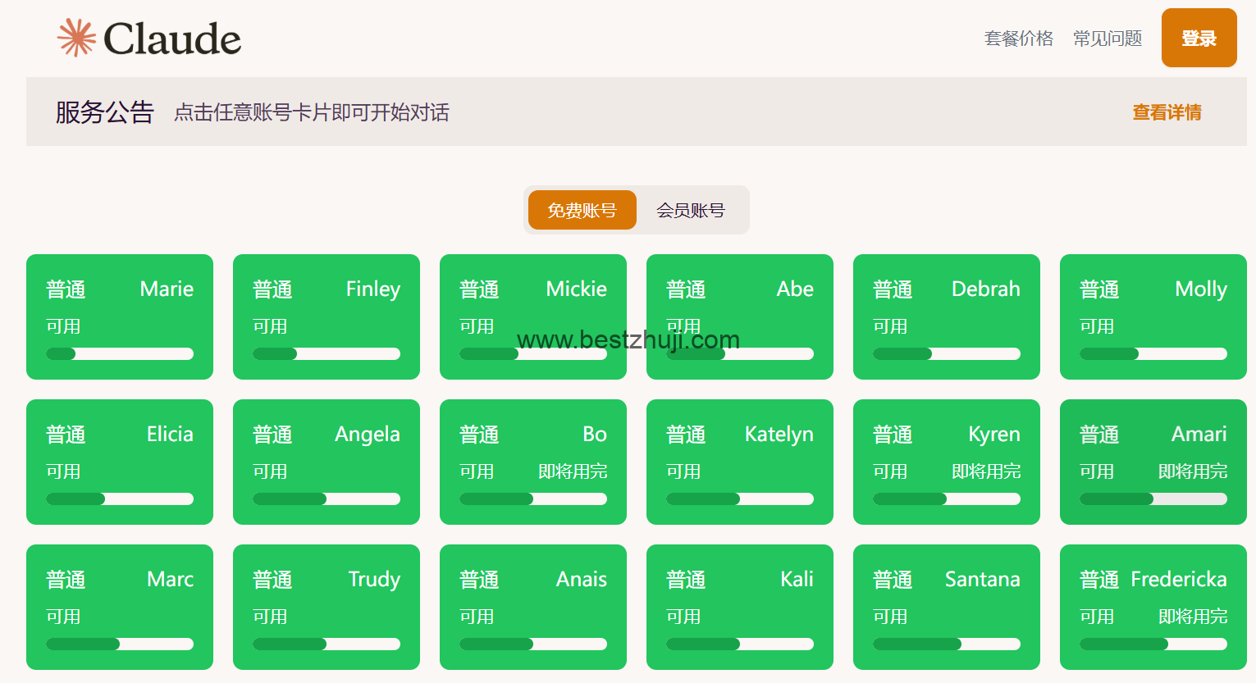Viewport: 1256px width, 683px height.
Task: Switch to the 会员账号 tab
Action: [x=691, y=210]
